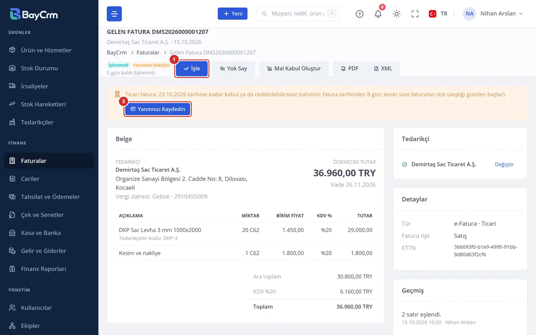Click BayCrm breadcrumb link
This screenshot has width=536, height=335.
(x=117, y=53)
